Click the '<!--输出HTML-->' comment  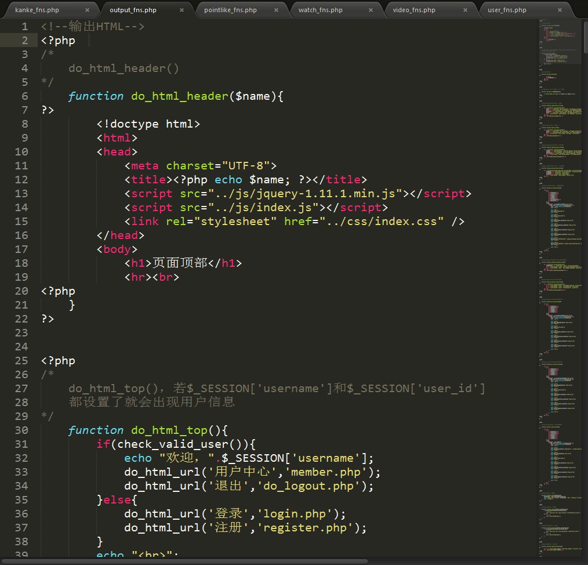(x=93, y=26)
